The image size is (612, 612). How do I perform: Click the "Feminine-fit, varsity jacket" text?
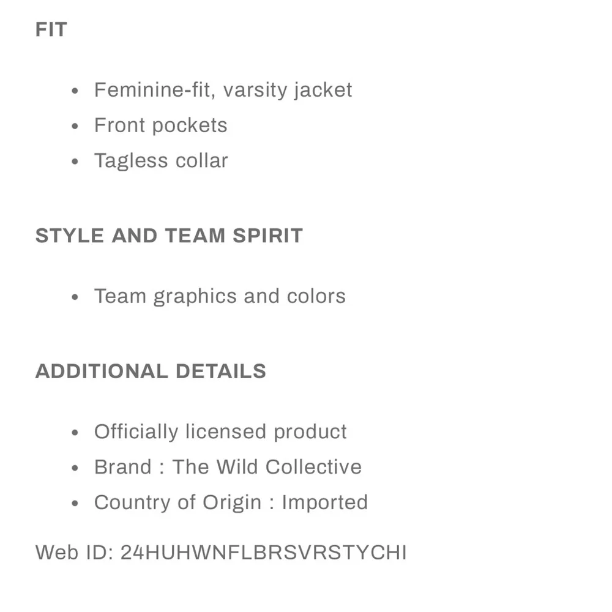tap(223, 90)
